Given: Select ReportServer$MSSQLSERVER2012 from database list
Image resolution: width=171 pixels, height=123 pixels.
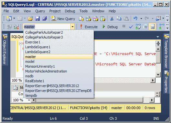Looking at the screenshot, I should (x=59, y=86).
